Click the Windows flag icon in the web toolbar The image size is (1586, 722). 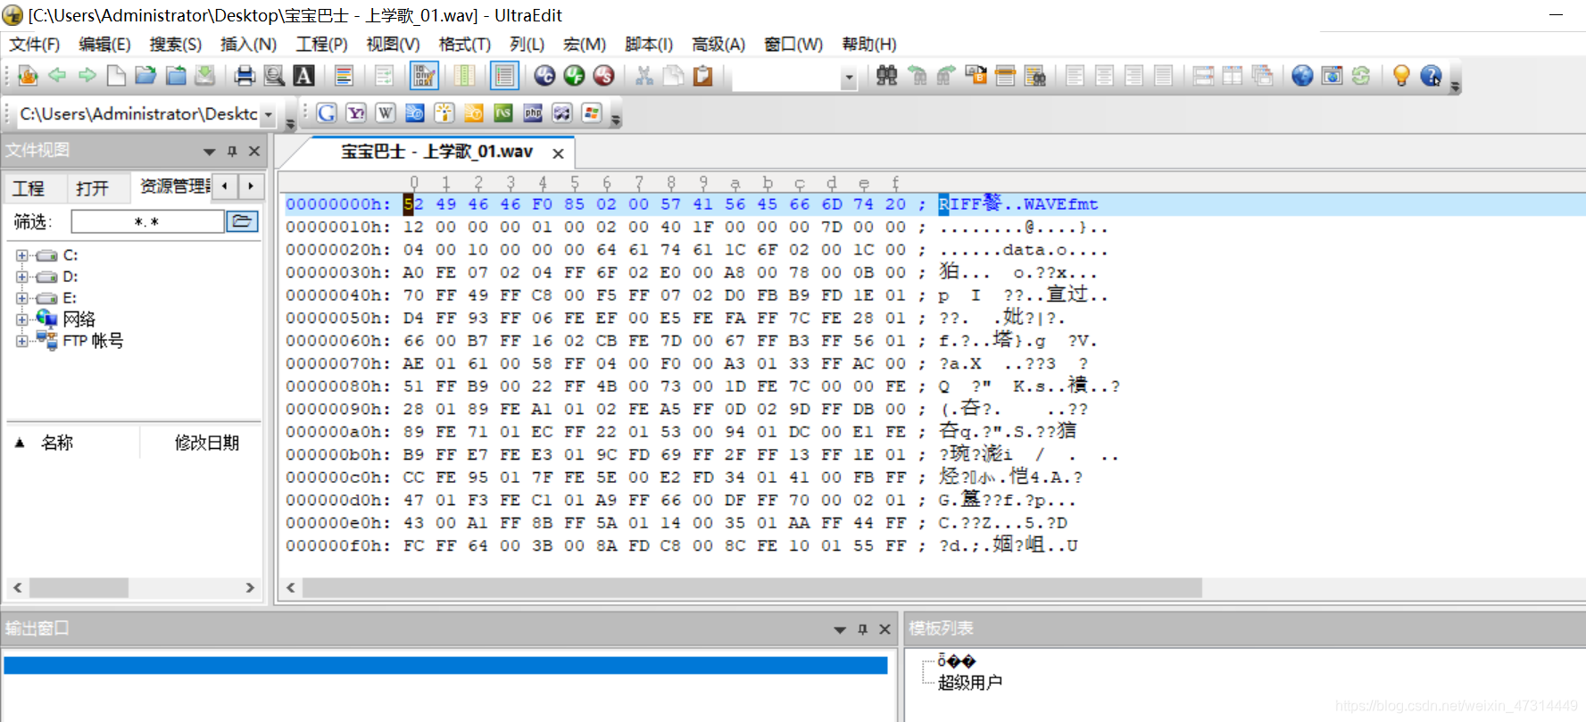coord(591,112)
